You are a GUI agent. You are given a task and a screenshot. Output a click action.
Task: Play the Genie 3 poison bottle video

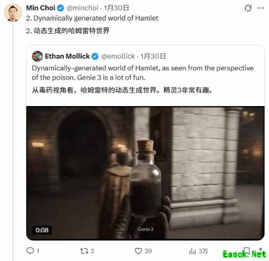[145, 173]
